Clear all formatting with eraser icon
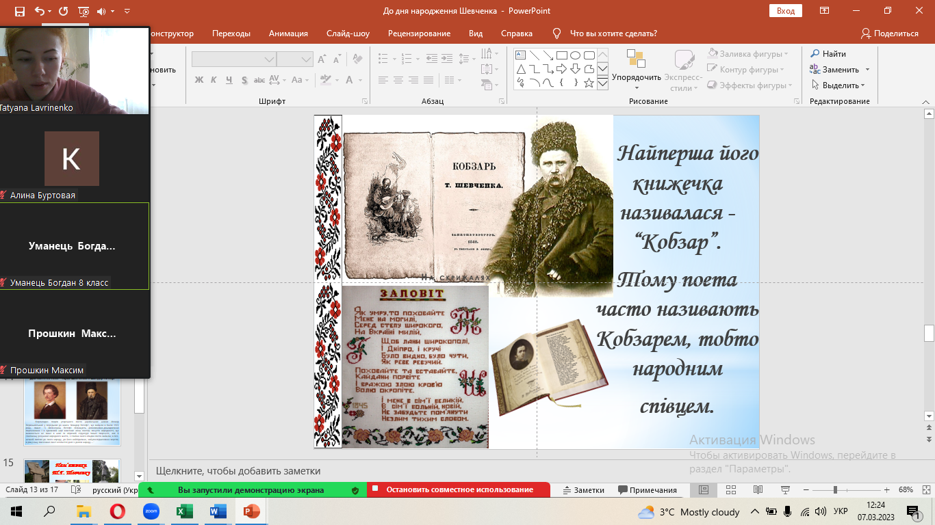Viewport: 935px width, 525px height. pos(357,59)
